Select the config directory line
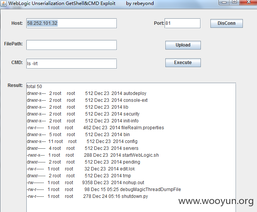 [x=82, y=141]
